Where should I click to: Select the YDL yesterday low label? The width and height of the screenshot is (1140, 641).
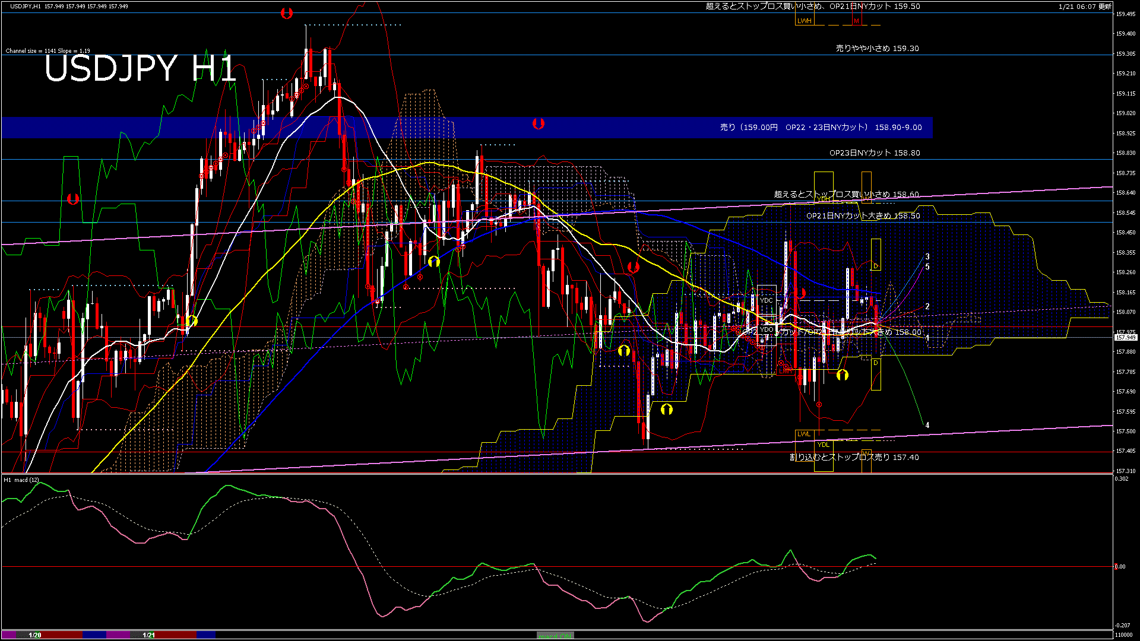click(823, 445)
